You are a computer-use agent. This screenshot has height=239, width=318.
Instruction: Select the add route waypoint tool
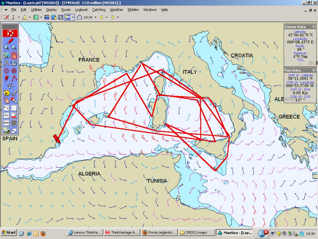(14, 78)
